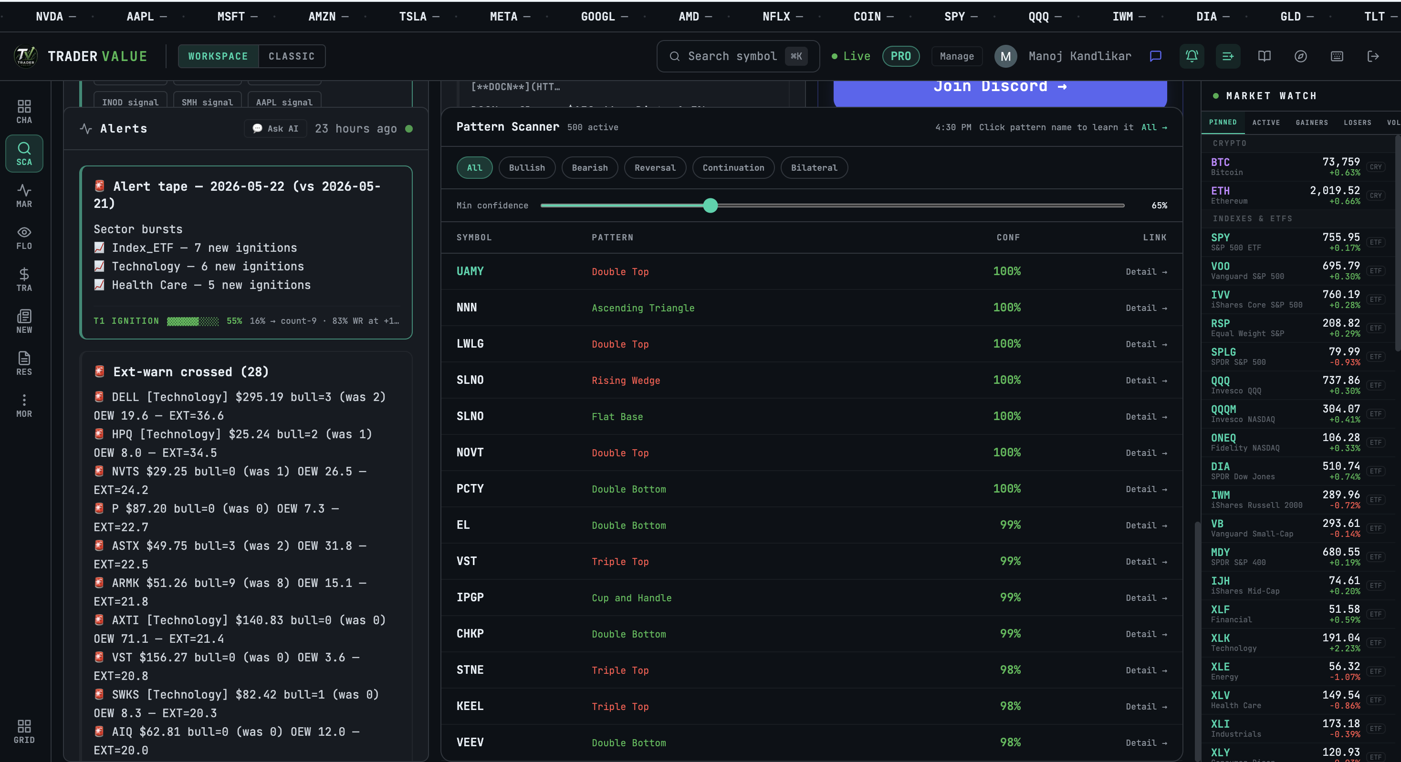Click the Manage button
Image resolution: width=1401 pixels, height=762 pixels.
(x=957, y=56)
